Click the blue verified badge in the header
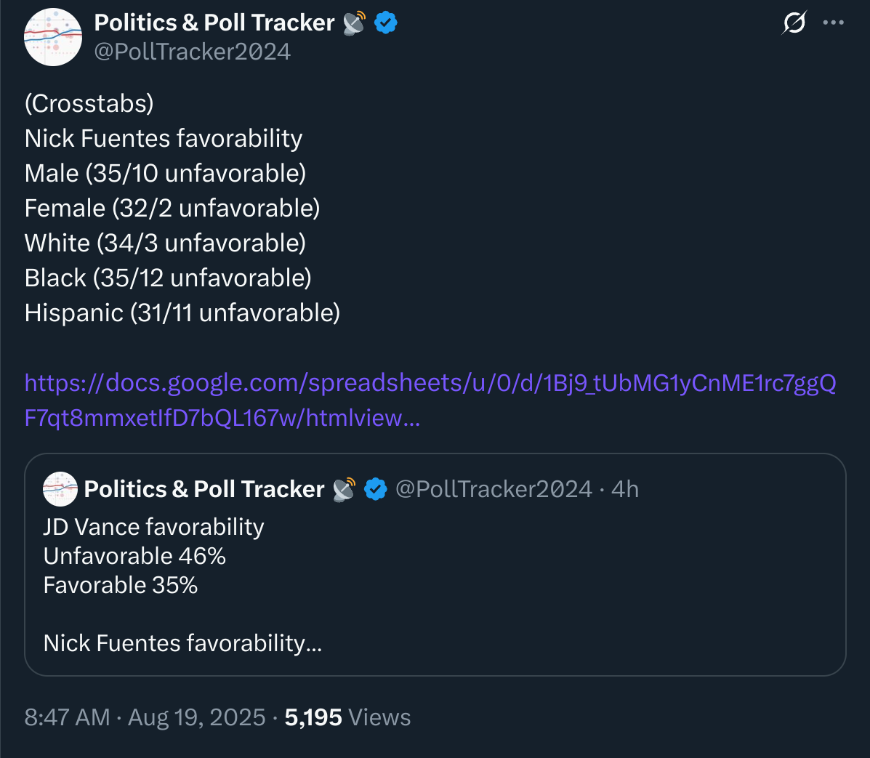 [x=386, y=23]
